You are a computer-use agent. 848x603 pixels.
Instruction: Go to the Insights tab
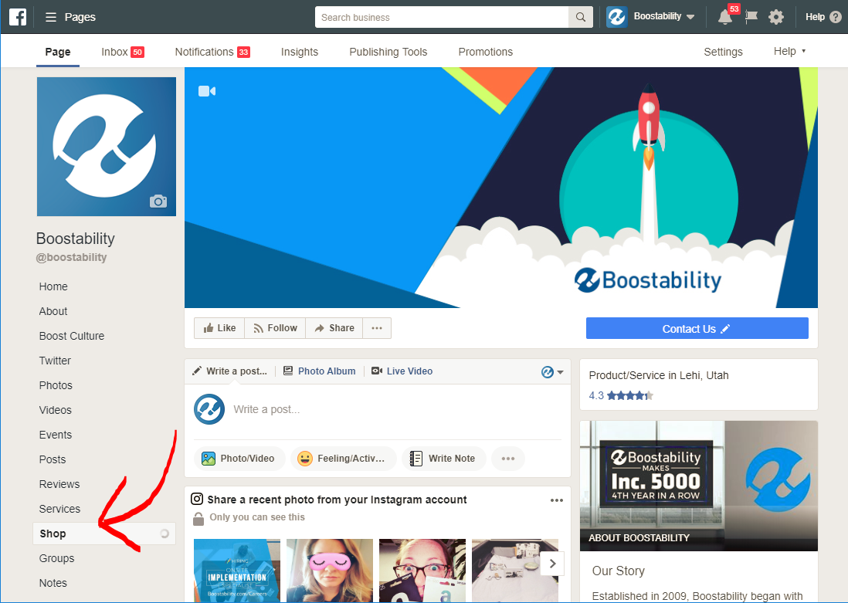tap(300, 52)
